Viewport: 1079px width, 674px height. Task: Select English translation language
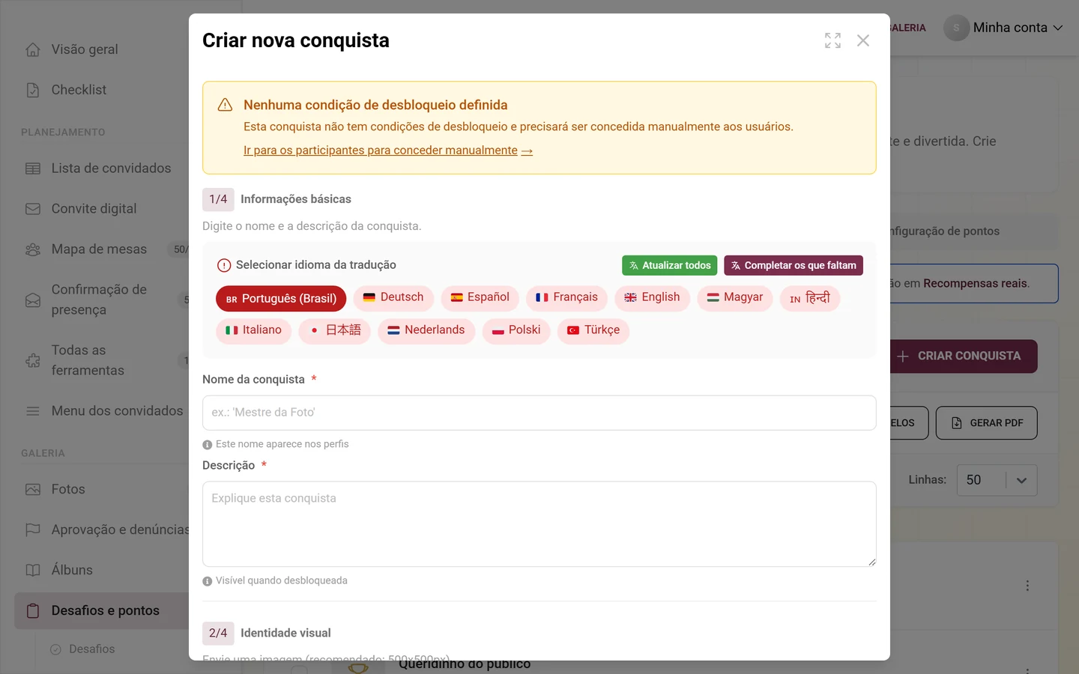tap(652, 298)
